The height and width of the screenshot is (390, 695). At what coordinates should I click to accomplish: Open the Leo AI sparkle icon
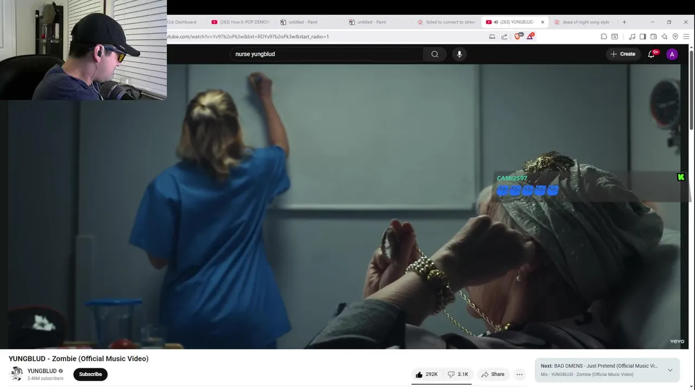click(665, 36)
